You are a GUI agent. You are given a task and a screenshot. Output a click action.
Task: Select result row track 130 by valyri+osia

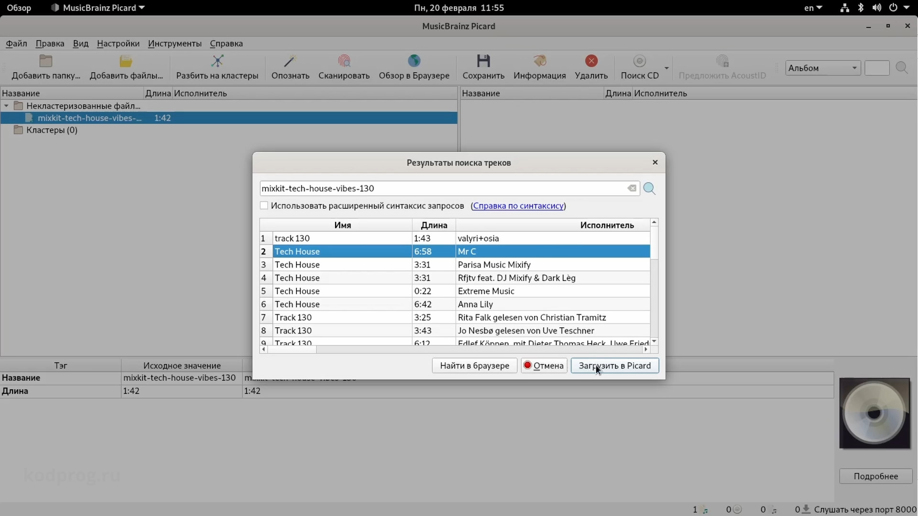pyautogui.click(x=455, y=238)
